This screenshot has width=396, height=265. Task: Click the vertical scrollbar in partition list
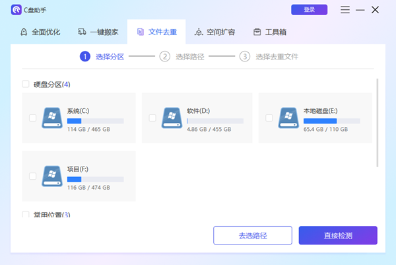pyautogui.click(x=377, y=122)
